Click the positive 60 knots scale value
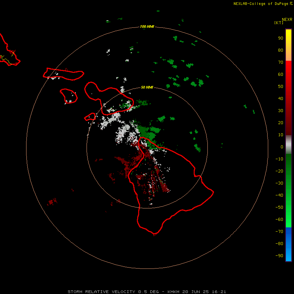Image resolution: width=294 pixels, height=294 pixels. point(281,74)
